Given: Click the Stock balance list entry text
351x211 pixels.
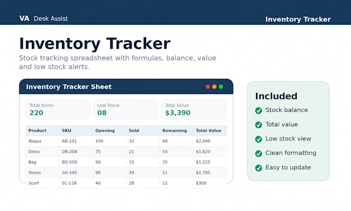Looking at the screenshot, I should (286, 110).
